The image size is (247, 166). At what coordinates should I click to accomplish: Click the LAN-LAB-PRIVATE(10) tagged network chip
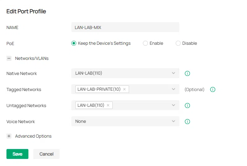[99, 89]
